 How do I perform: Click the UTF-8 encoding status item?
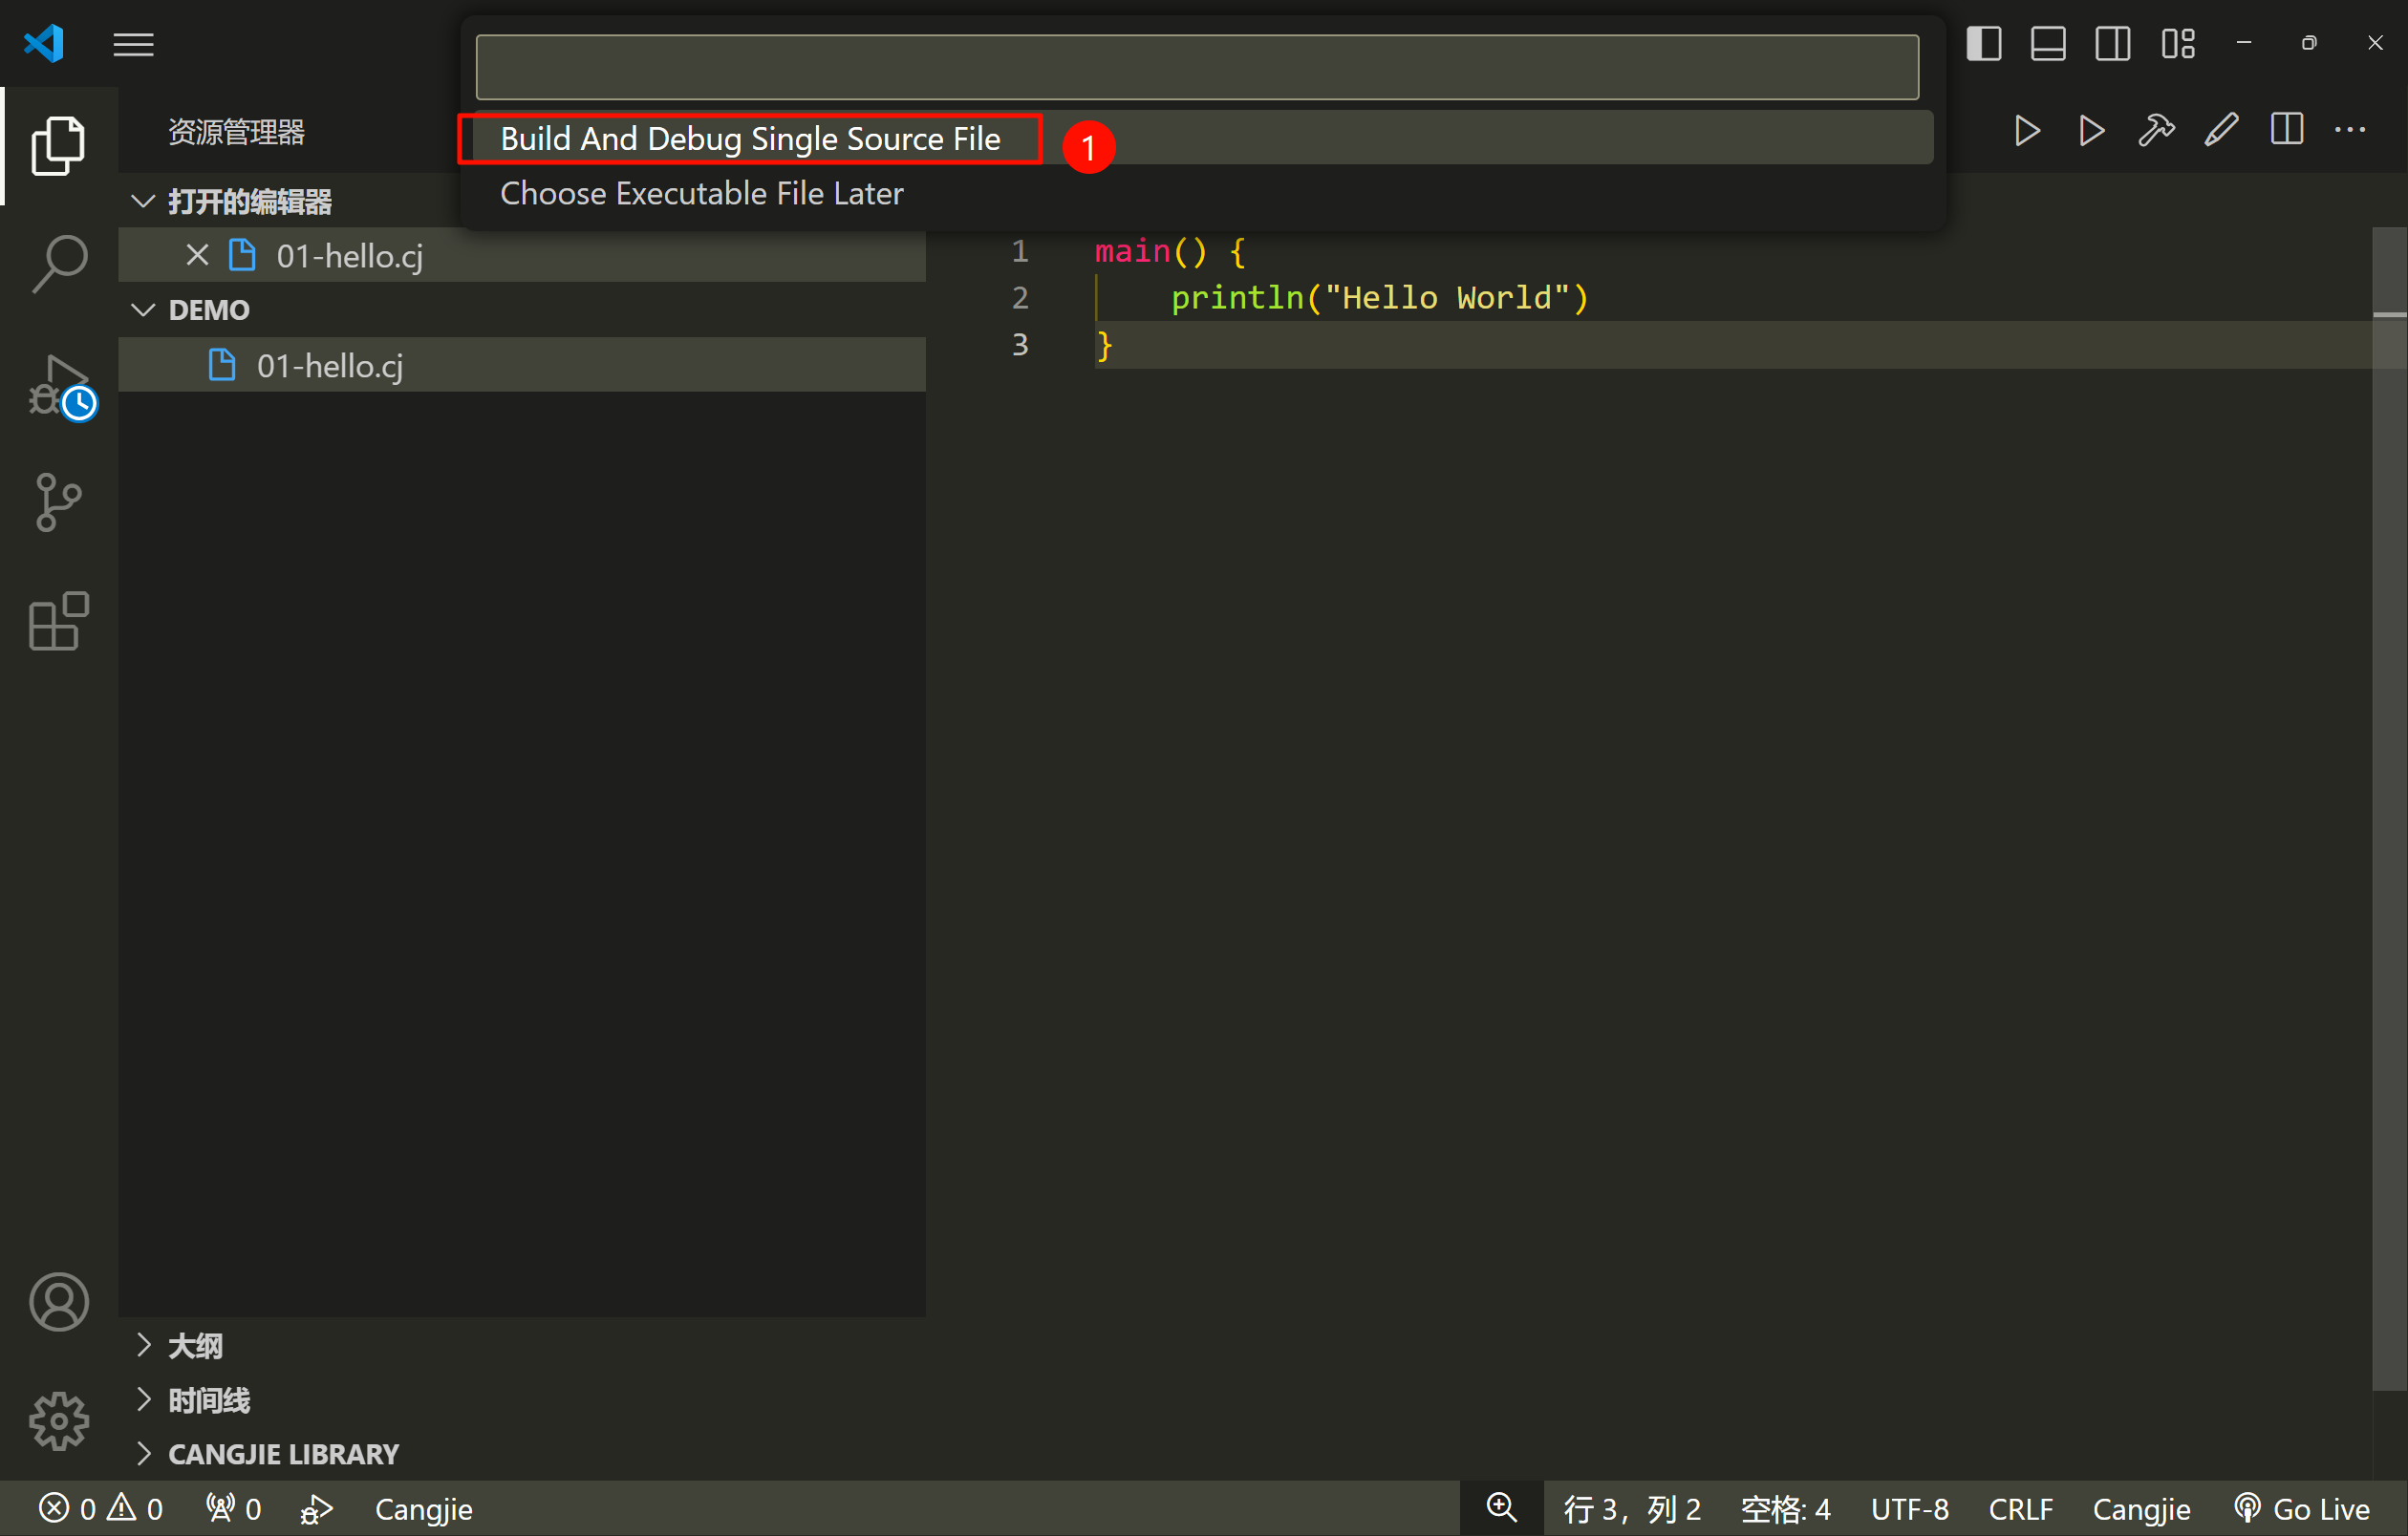pyautogui.click(x=1909, y=1509)
